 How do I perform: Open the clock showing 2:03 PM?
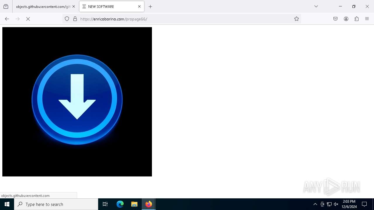point(349,204)
